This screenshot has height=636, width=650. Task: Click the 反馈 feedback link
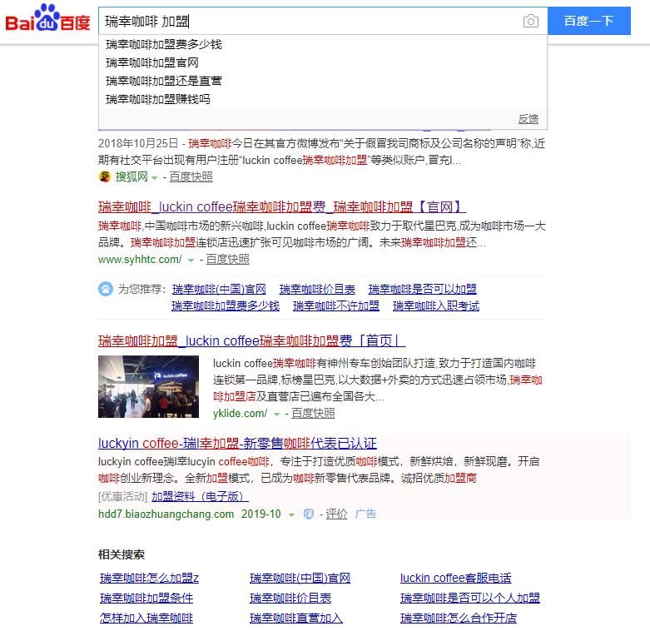coord(528,119)
